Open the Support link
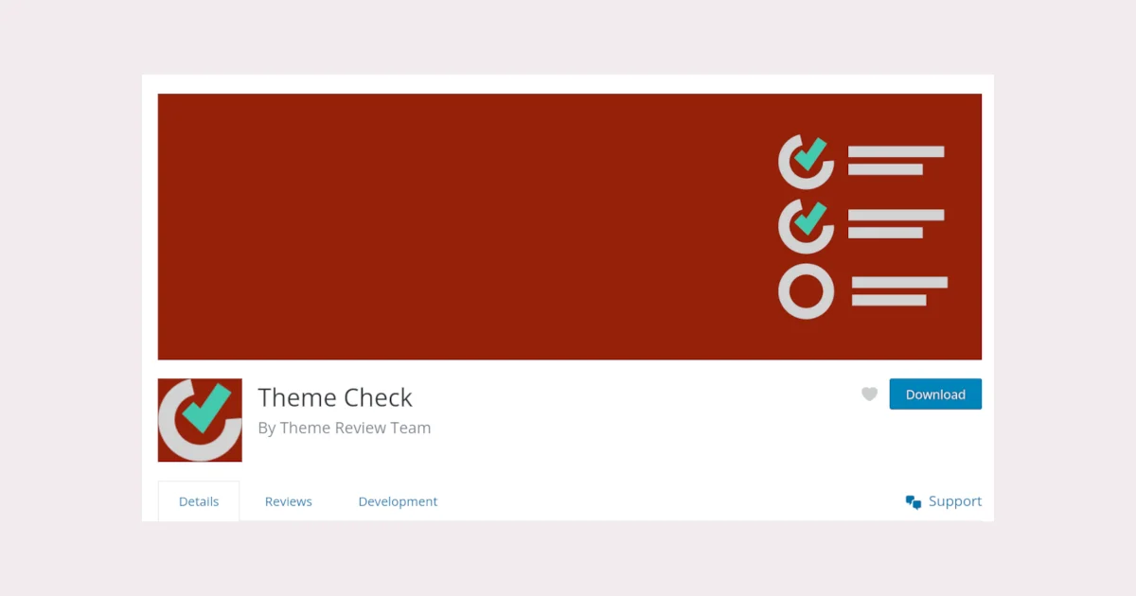This screenshot has height=596, width=1136. pyautogui.click(x=955, y=501)
